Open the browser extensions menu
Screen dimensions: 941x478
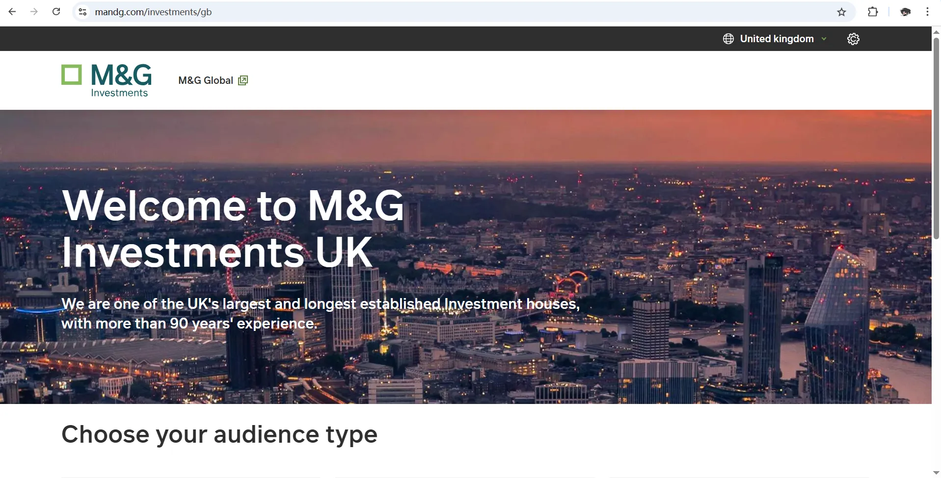(x=873, y=12)
